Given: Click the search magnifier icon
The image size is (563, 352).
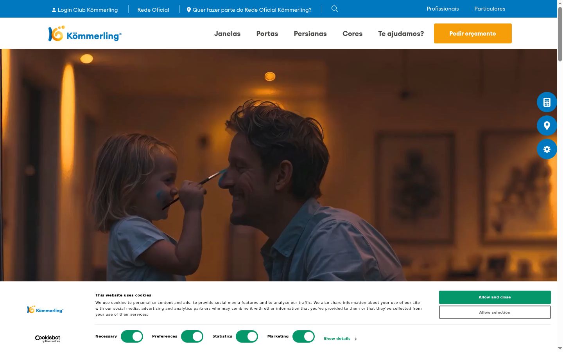Looking at the screenshot, I should [335, 9].
